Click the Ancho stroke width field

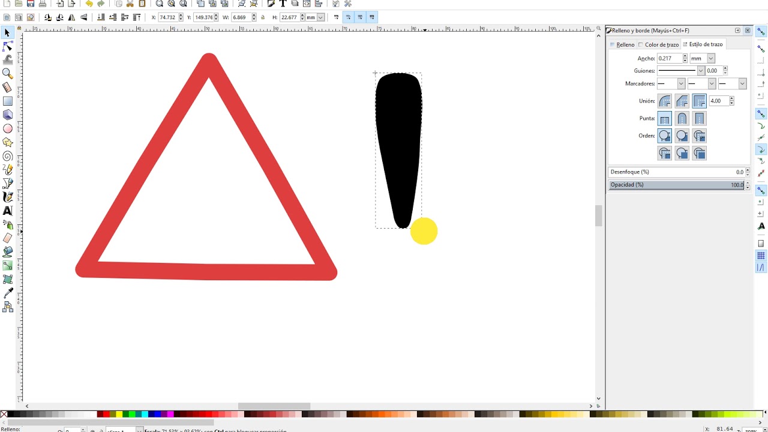(x=670, y=58)
